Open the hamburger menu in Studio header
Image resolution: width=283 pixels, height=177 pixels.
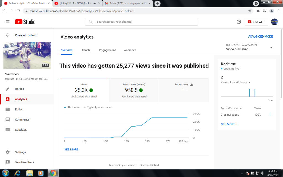[7, 22]
